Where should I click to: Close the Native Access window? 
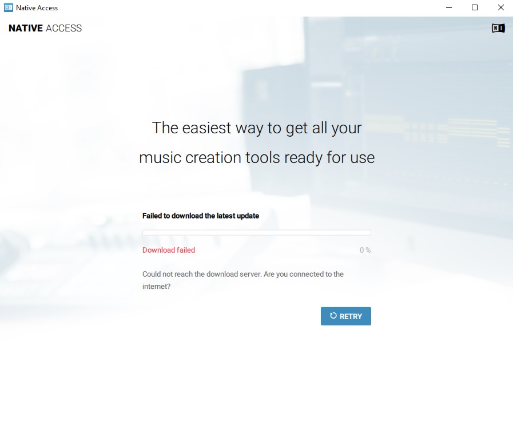500,8
